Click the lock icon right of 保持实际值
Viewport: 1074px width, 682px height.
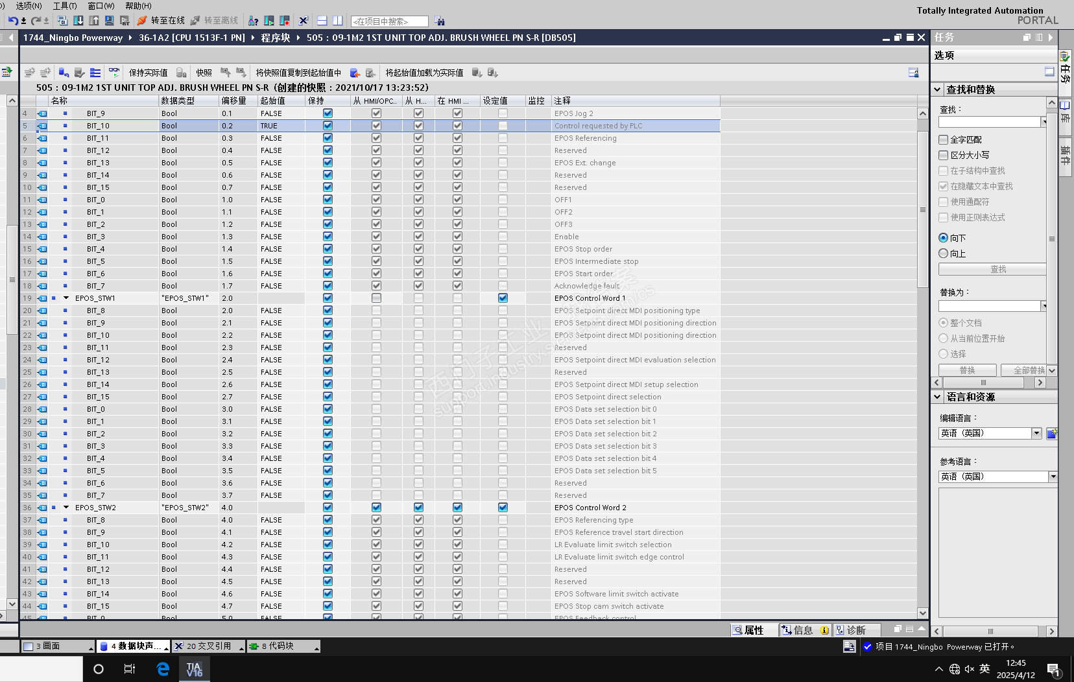182,73
